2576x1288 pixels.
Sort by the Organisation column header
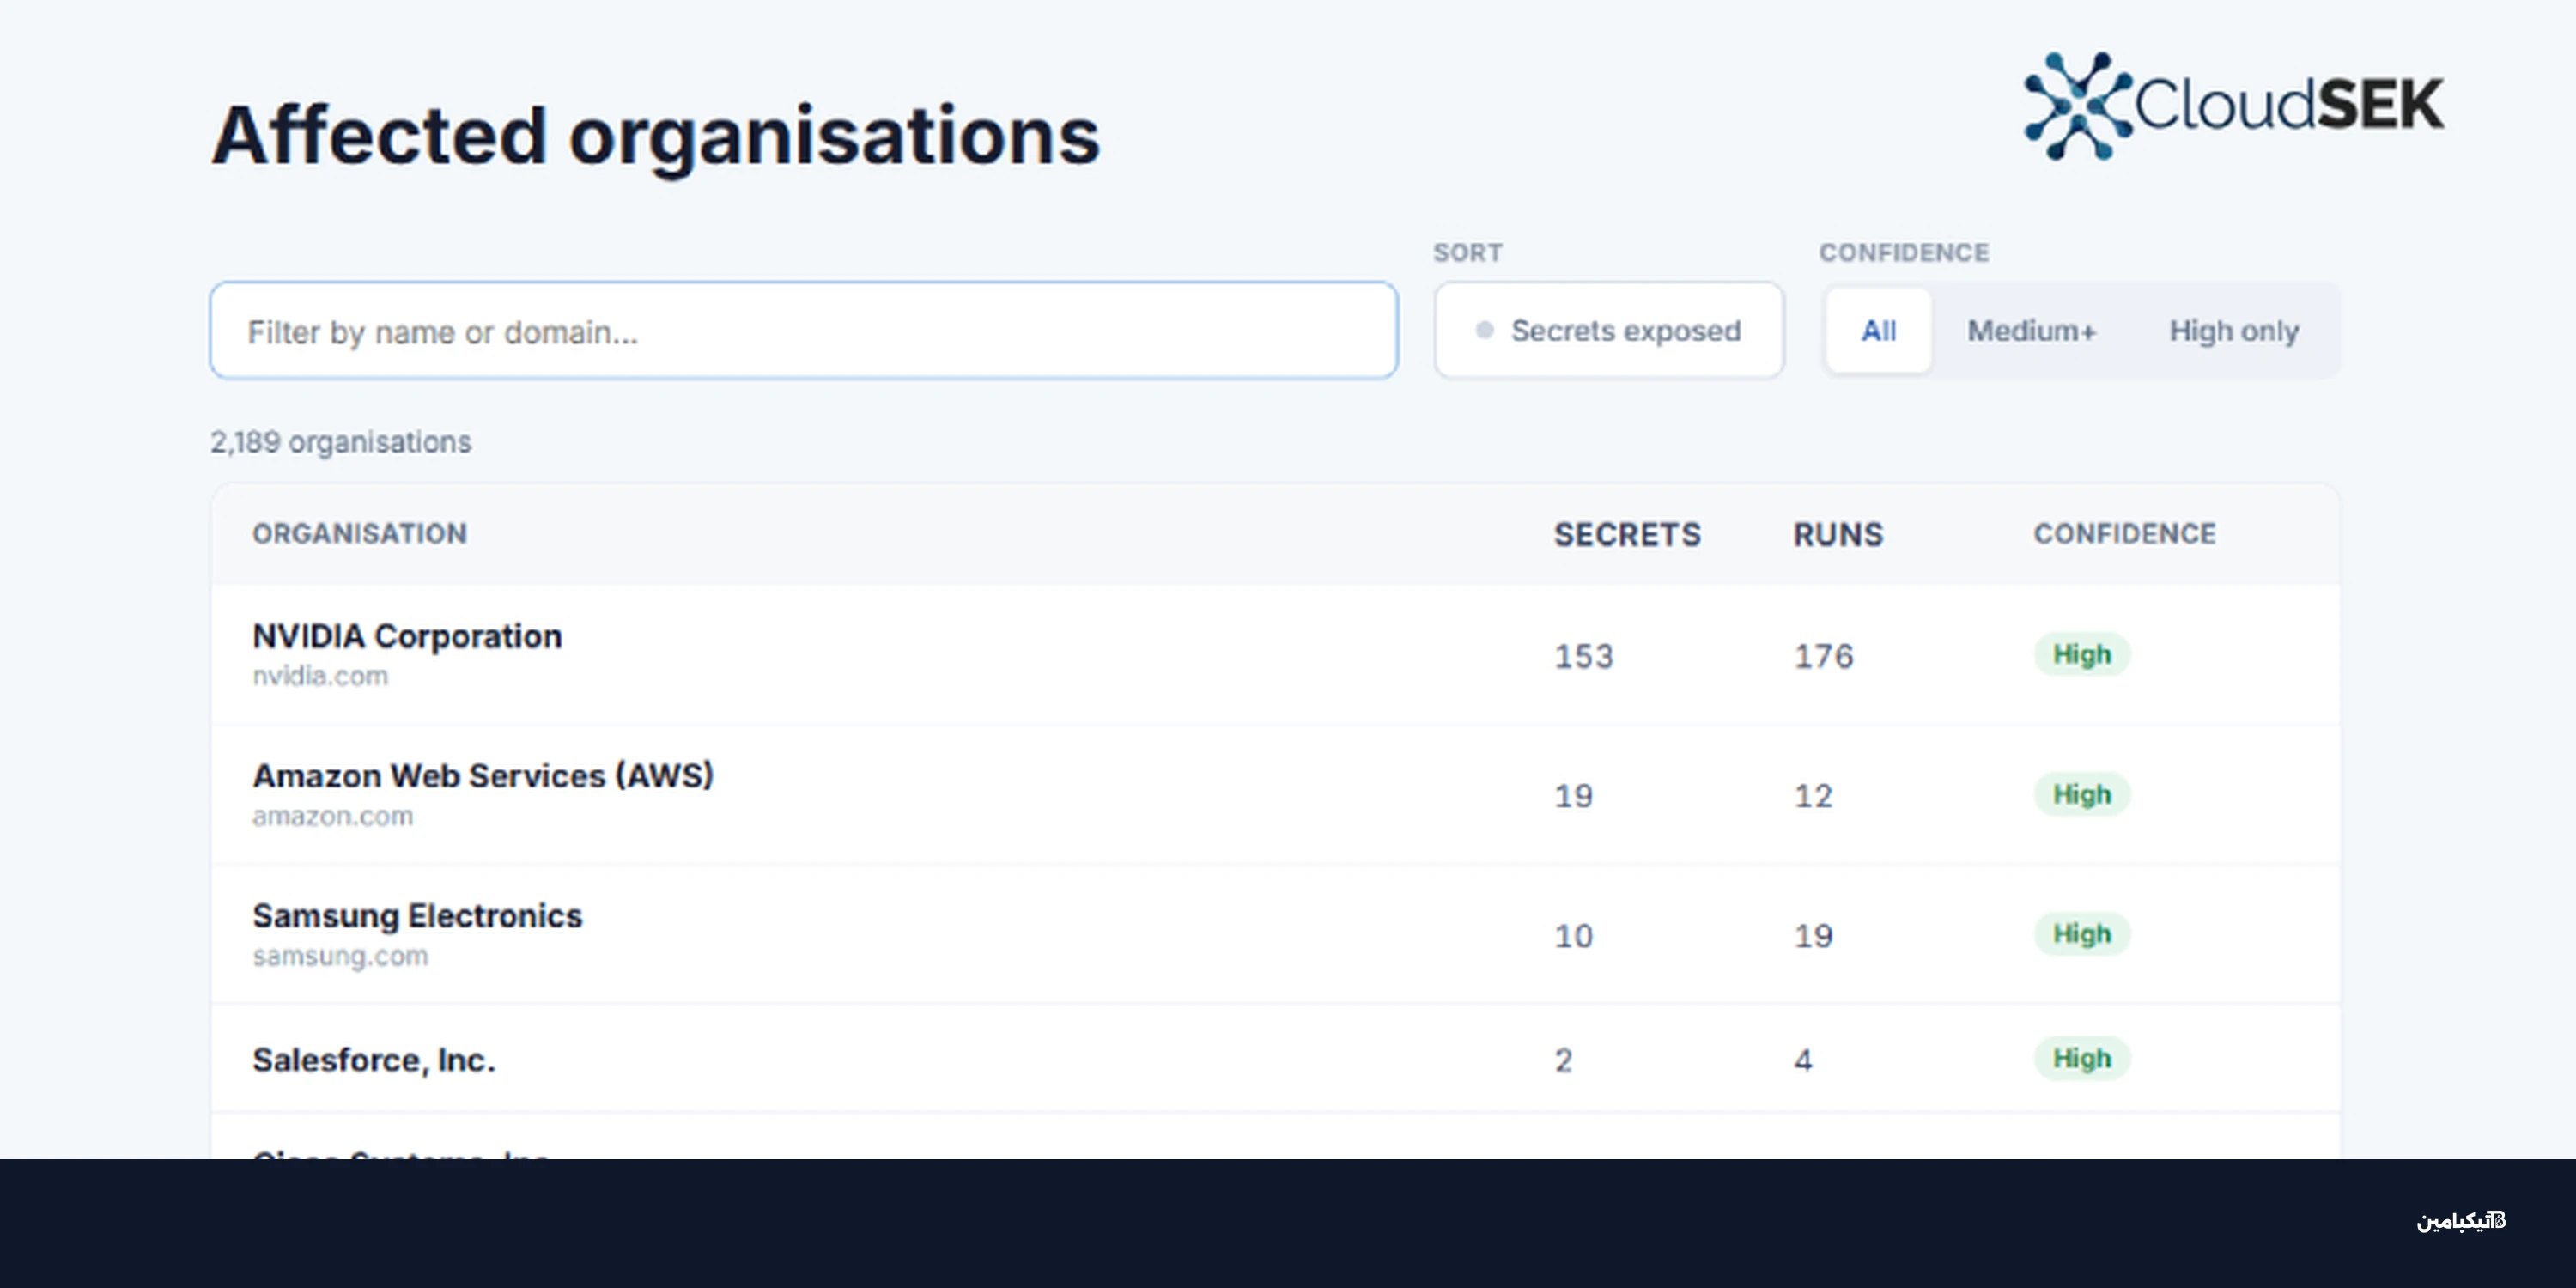[x=360, y=534]
